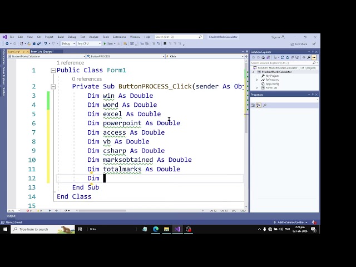356x267 pixels.
Task: Click View Code icon in Solution Explorer
Action: coord(304,57)
